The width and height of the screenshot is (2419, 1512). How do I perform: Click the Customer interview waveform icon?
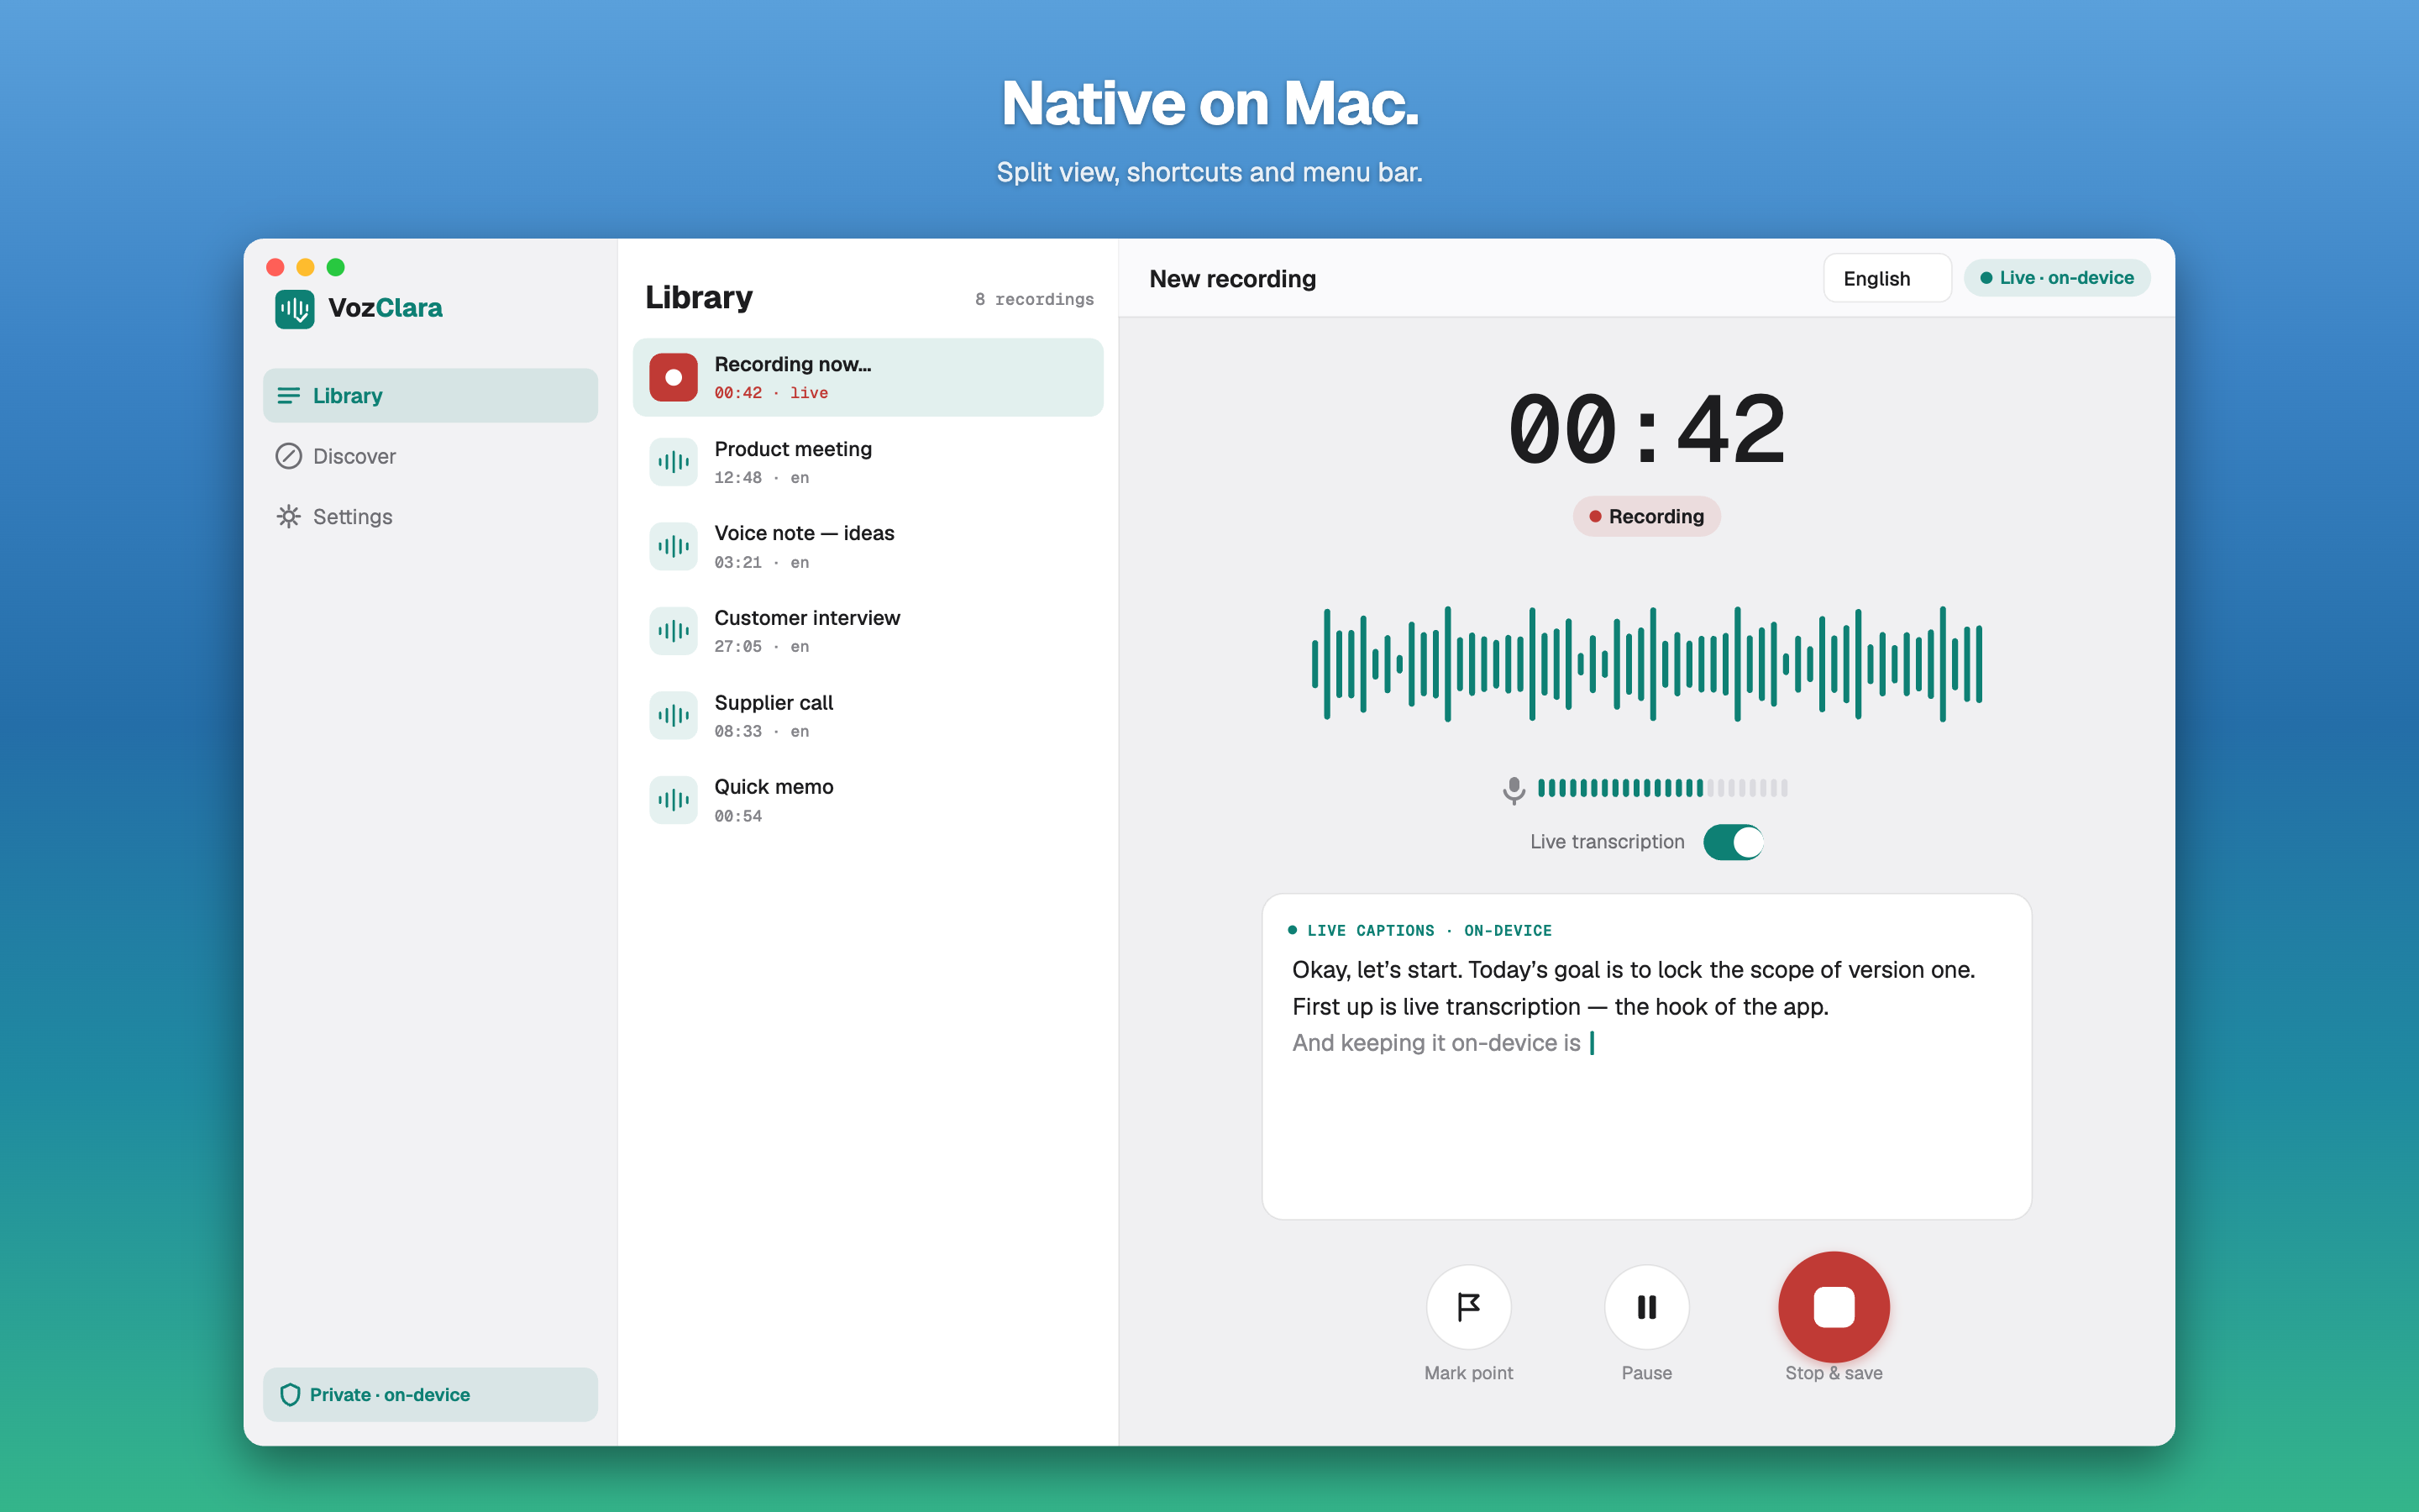point(674,631)
